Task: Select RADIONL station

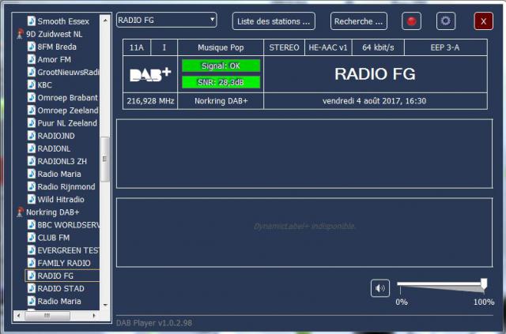Action: [54, 148]
